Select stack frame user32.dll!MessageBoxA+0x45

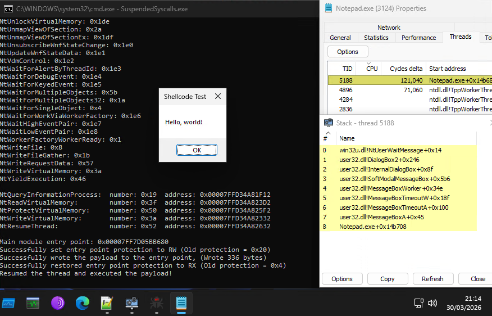pos(399,217)
